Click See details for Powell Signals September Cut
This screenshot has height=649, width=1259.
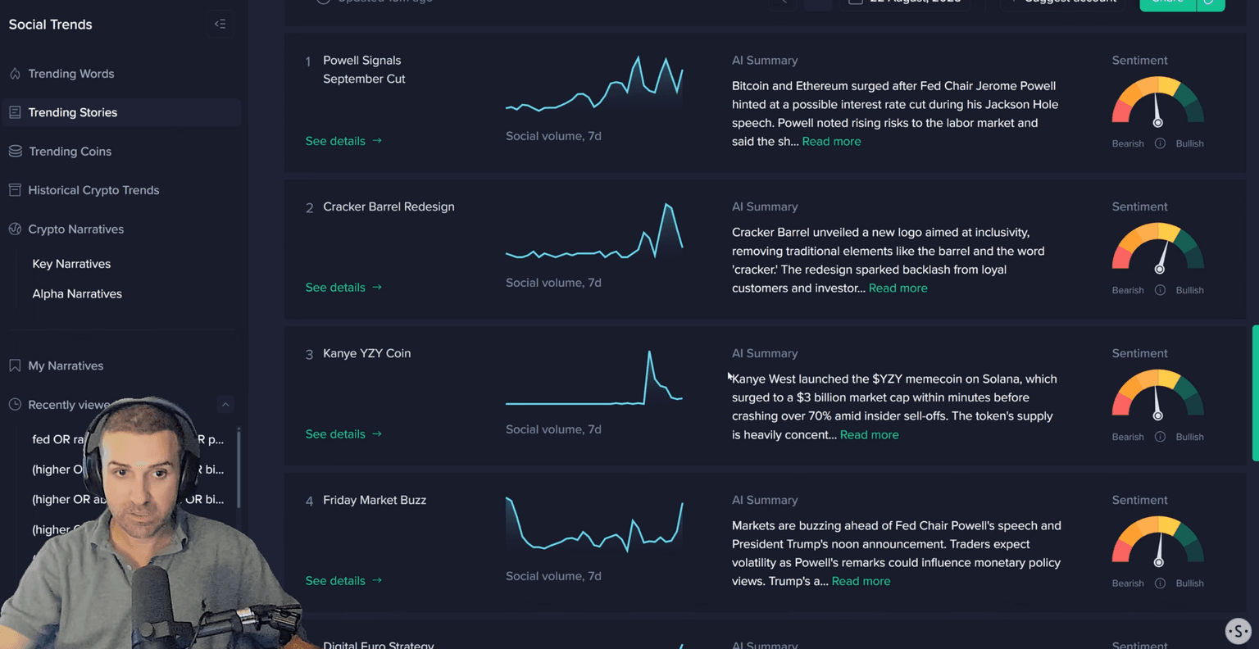pos(343,141)
